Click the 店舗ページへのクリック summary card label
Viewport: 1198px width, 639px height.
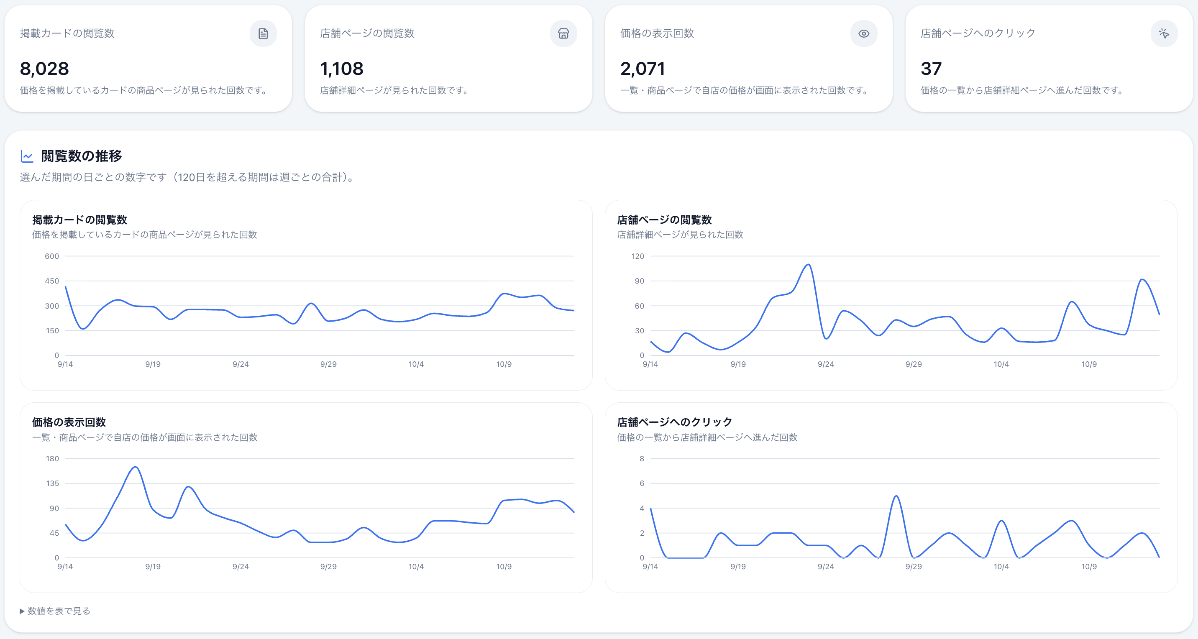click(978, 33)
